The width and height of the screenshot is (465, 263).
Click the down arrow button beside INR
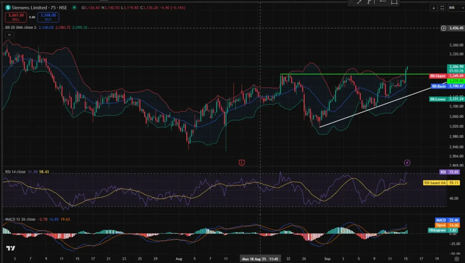pos(434,8)
